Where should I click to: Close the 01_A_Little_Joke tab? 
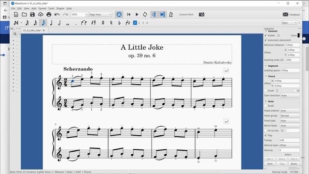click(x=44, y=30)
